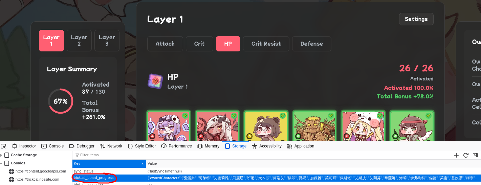This screenshot has width=481, height=185.
Task: Click the Value column header
Action: (x=313, y=164)
